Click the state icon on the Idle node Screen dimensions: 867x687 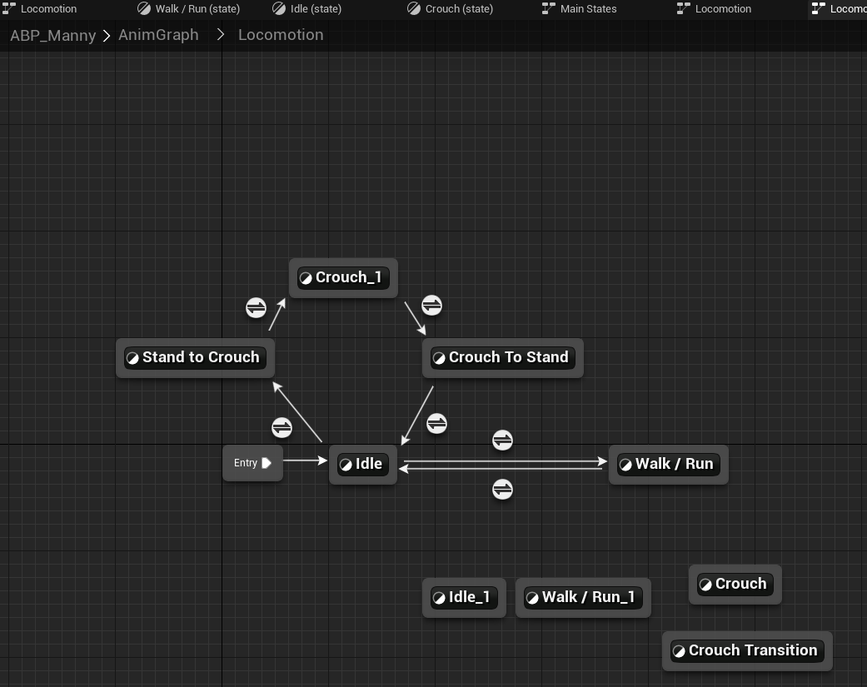(345, 465)
